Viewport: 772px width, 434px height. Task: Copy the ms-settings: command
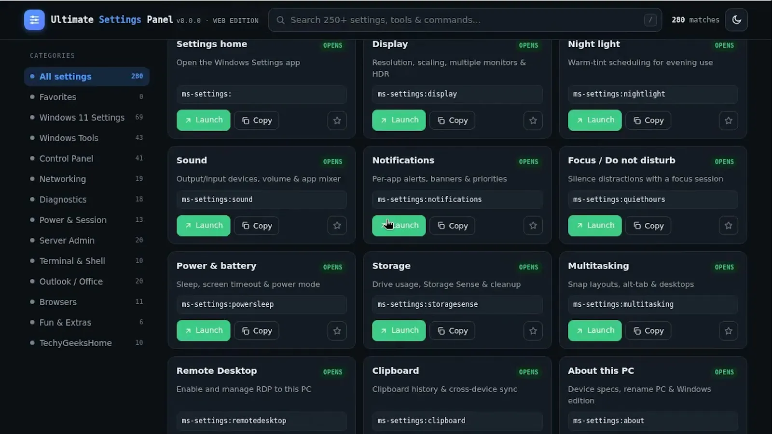click(257, 121)
